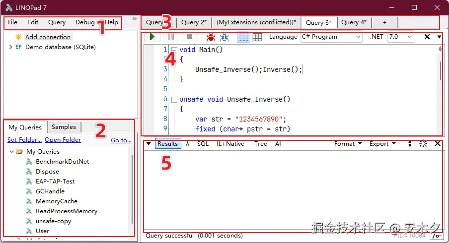
Task: Switch to the Query 3* tab
Action: 319,23
